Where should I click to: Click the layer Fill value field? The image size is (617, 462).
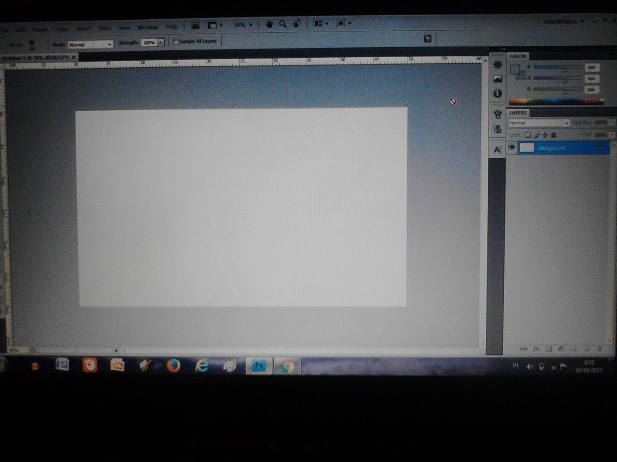point(600,135)
